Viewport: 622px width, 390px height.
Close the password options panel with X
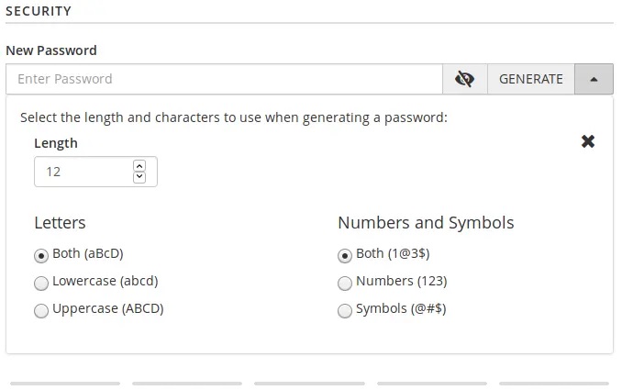tap(588, 141)
